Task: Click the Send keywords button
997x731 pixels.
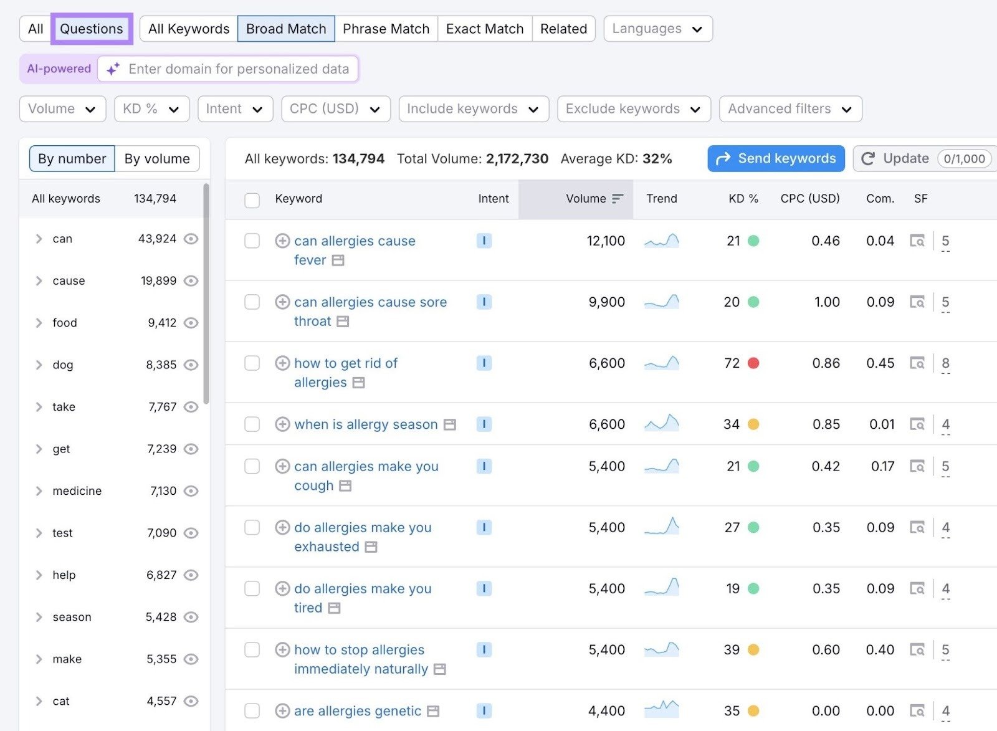Action: (775, 158)
